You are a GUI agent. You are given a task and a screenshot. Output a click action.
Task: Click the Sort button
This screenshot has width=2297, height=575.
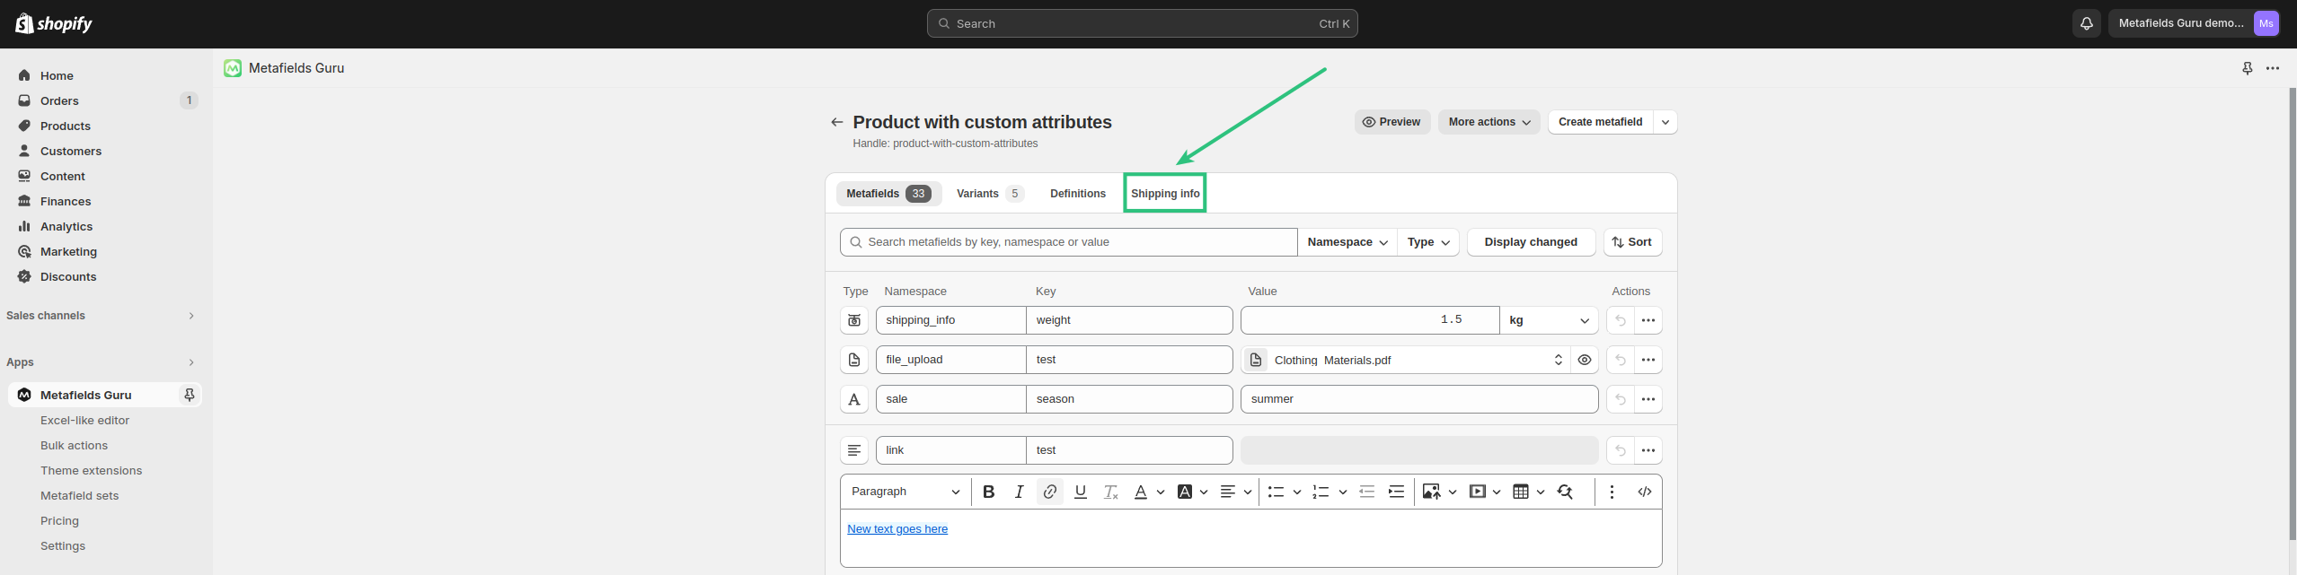(1632, 242)
